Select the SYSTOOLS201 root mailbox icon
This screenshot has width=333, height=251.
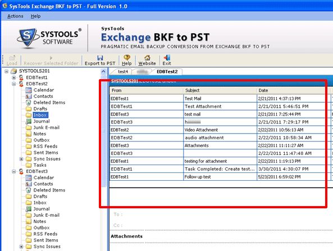tap(13, 71)
